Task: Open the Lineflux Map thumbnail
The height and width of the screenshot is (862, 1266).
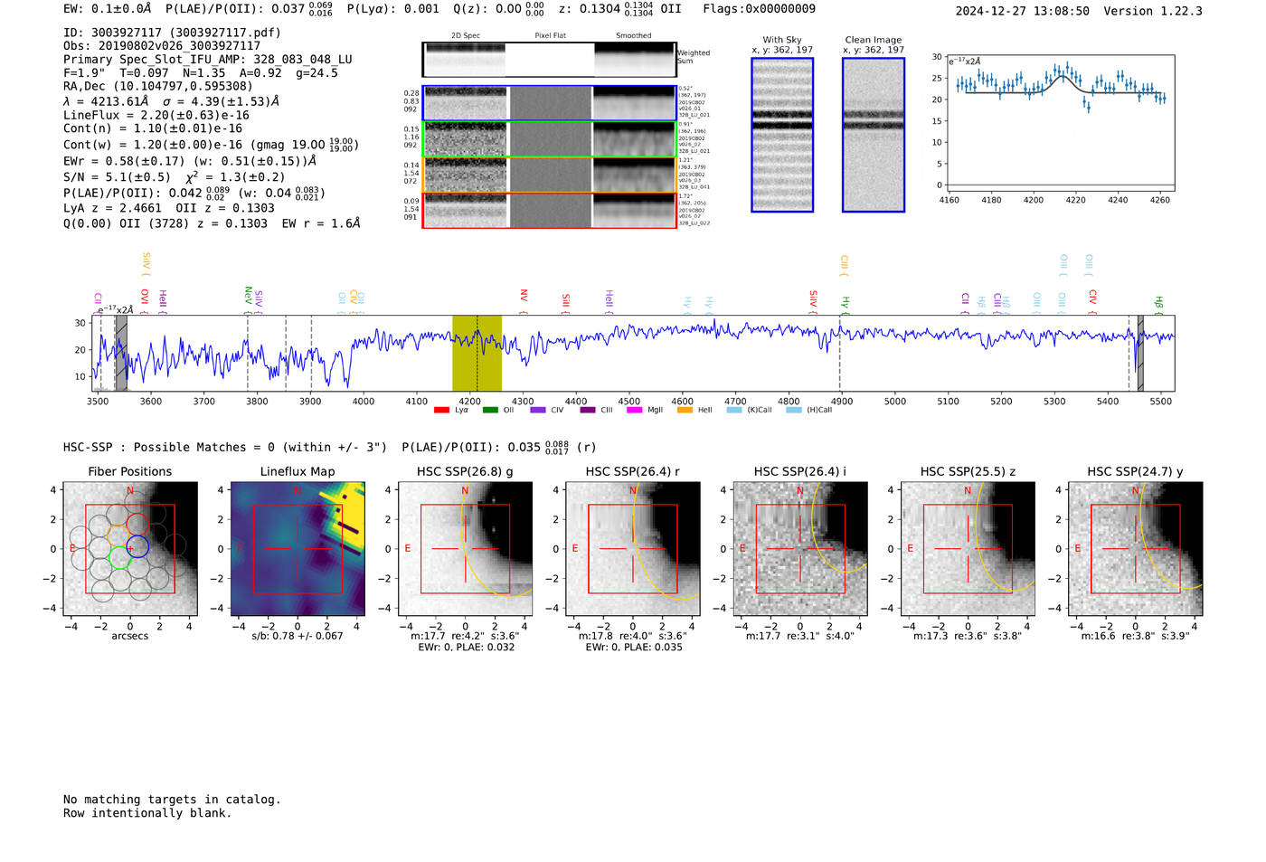Action: click(298, 548)
